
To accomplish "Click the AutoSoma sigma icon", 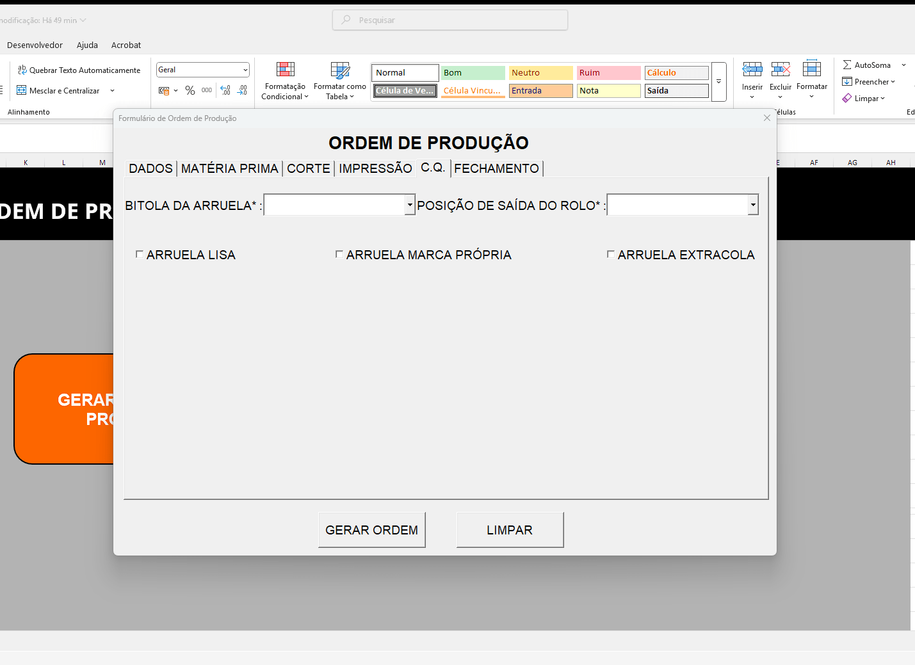I will (x=847, y=65).
